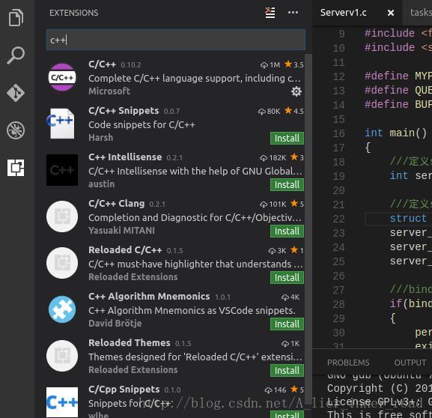Open the Reloaded C/C++ extension title
This screenshot has width=432, height=418.
[x=125, y=249]
